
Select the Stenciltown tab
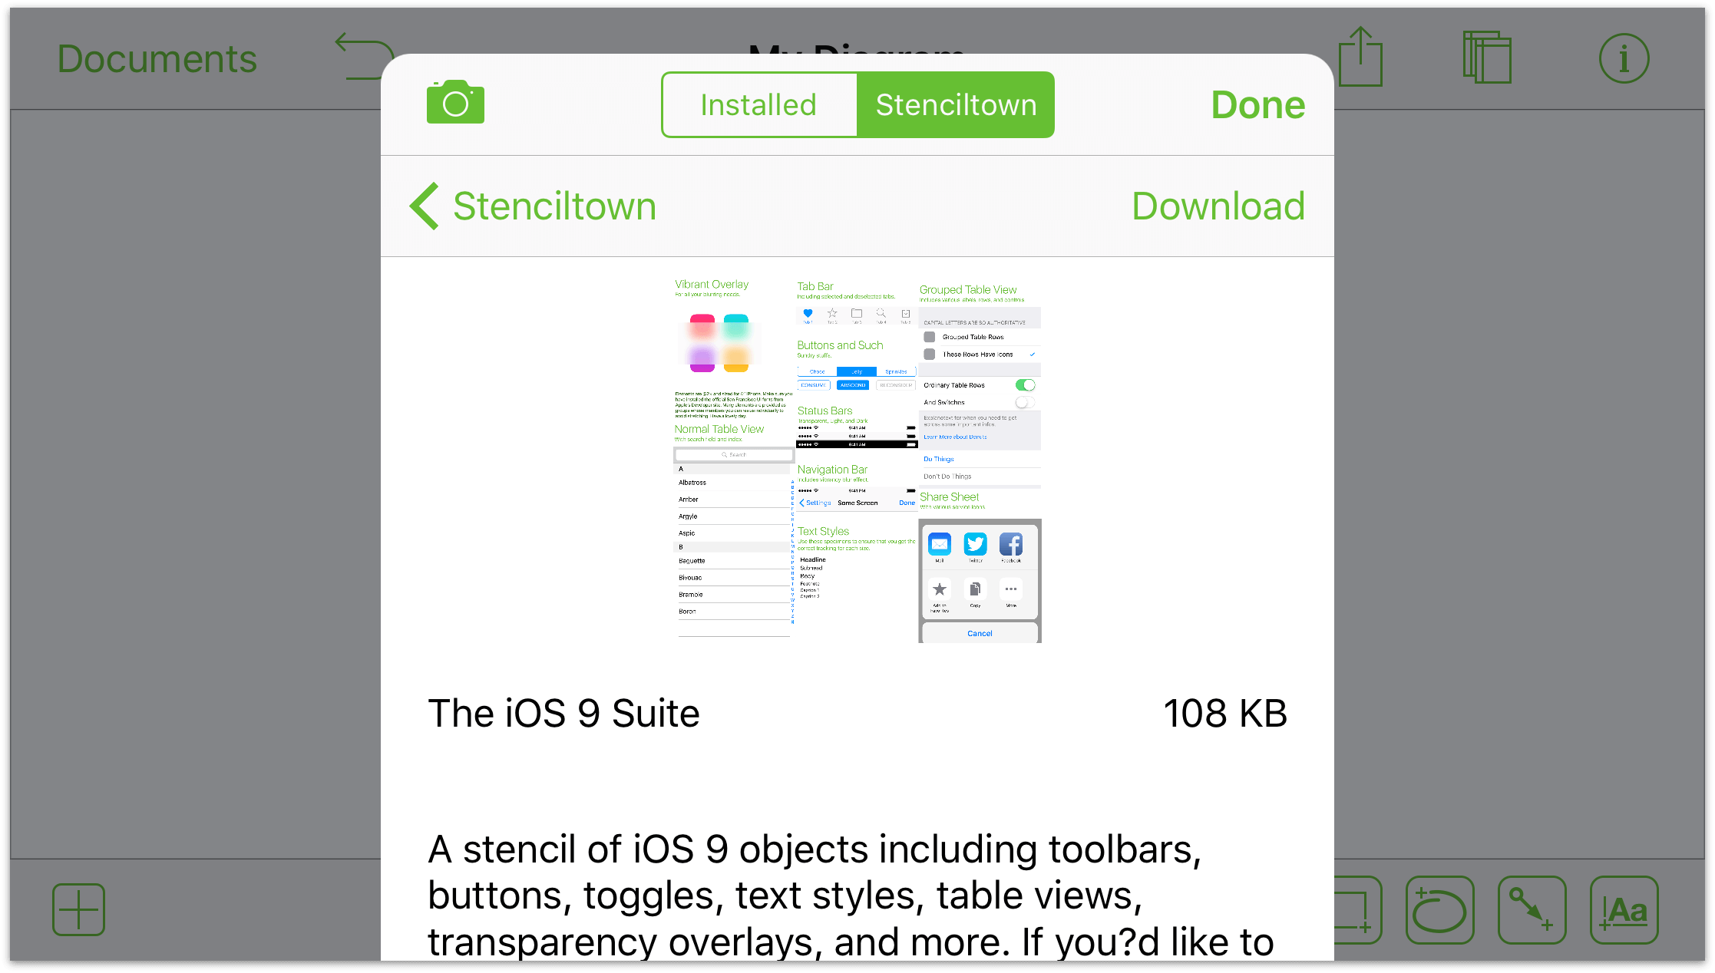click(x=955, y=105)
